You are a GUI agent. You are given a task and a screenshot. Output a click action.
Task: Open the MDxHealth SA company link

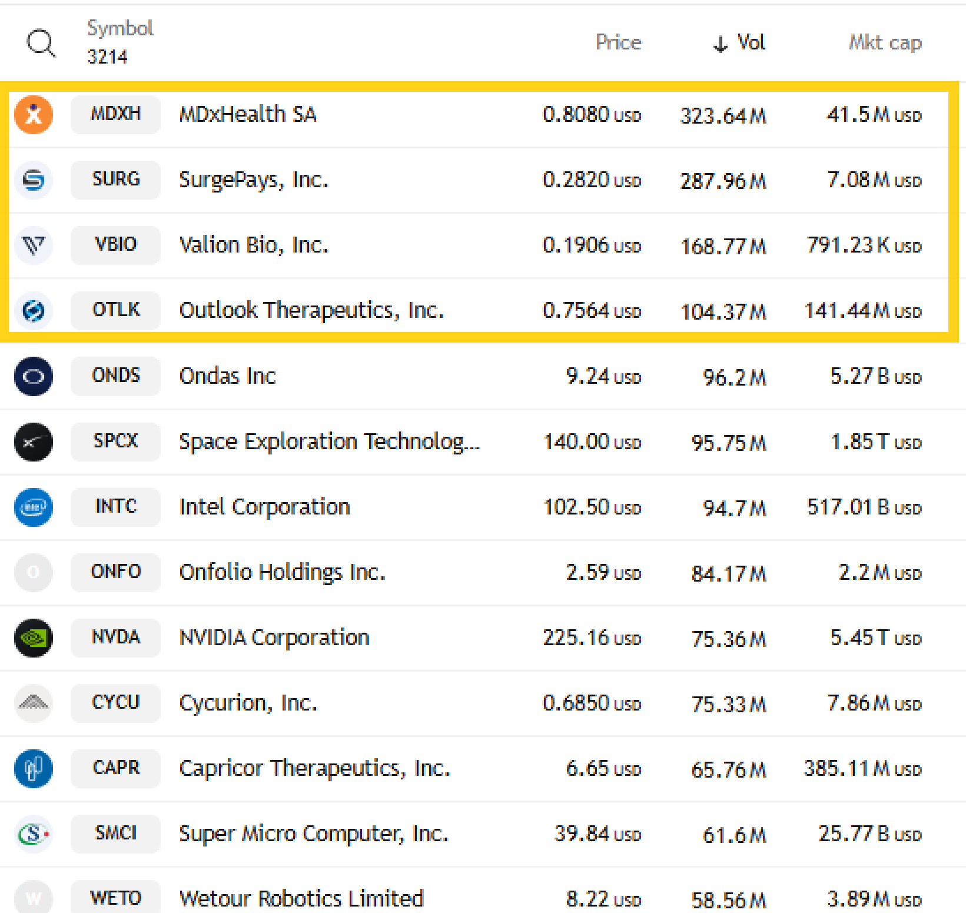coord(248,114)
